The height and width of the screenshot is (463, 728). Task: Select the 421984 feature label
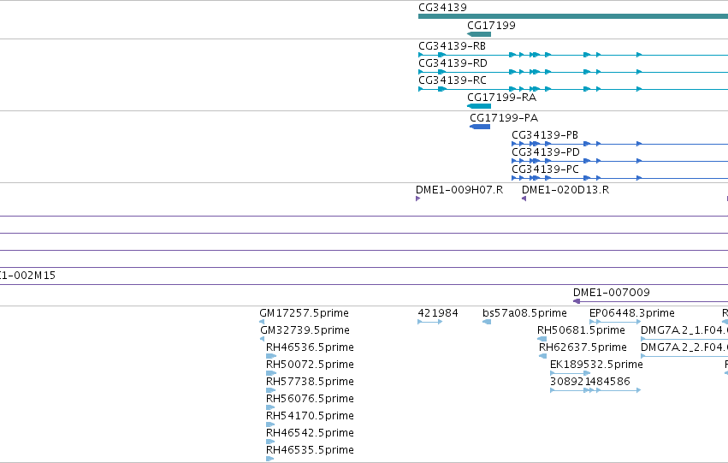point(438,313)
